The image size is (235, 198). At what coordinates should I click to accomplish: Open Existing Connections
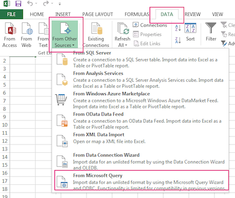click(96, 35)
